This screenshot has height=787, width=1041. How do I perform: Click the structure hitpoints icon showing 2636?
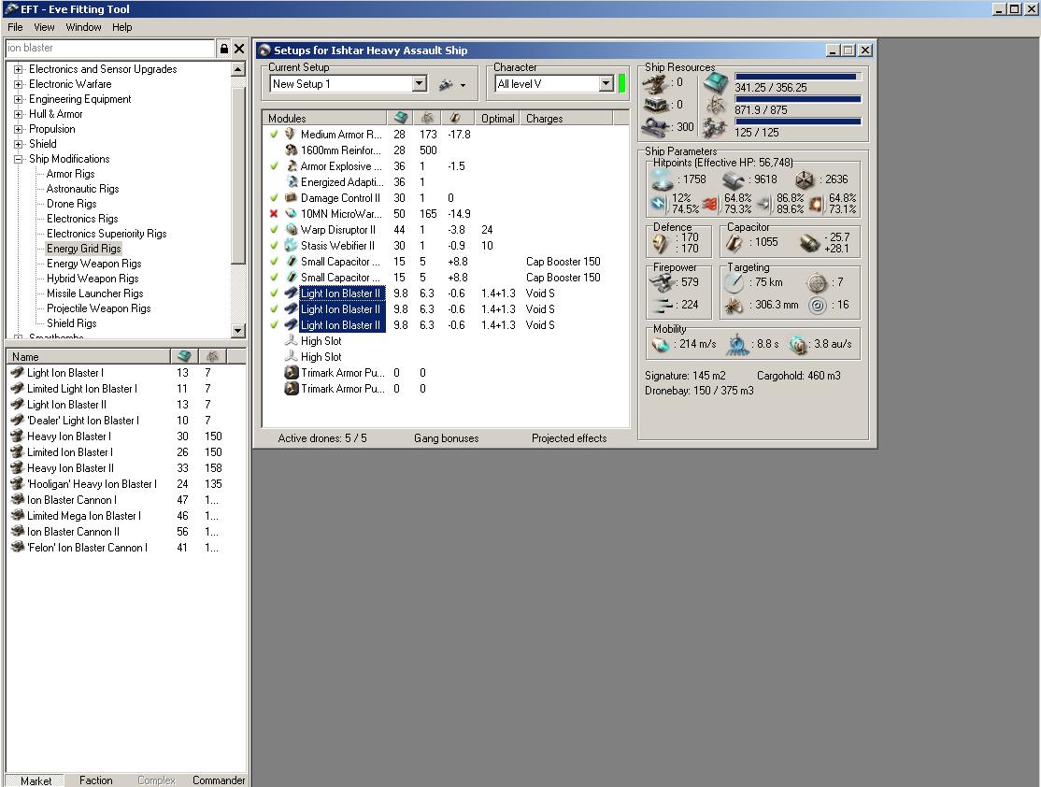coord(805,180)
